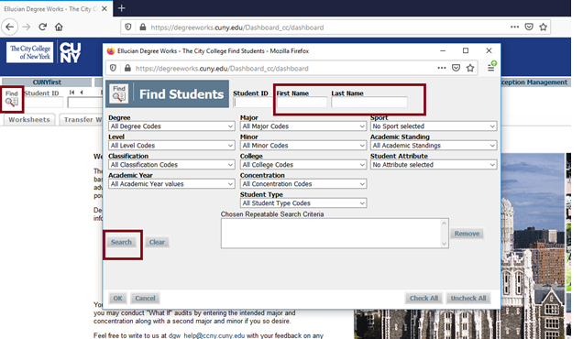The width and height of the screenshot is (583, 339).
Task: Click the Cancel button
Action: click(x=145, y=298)
